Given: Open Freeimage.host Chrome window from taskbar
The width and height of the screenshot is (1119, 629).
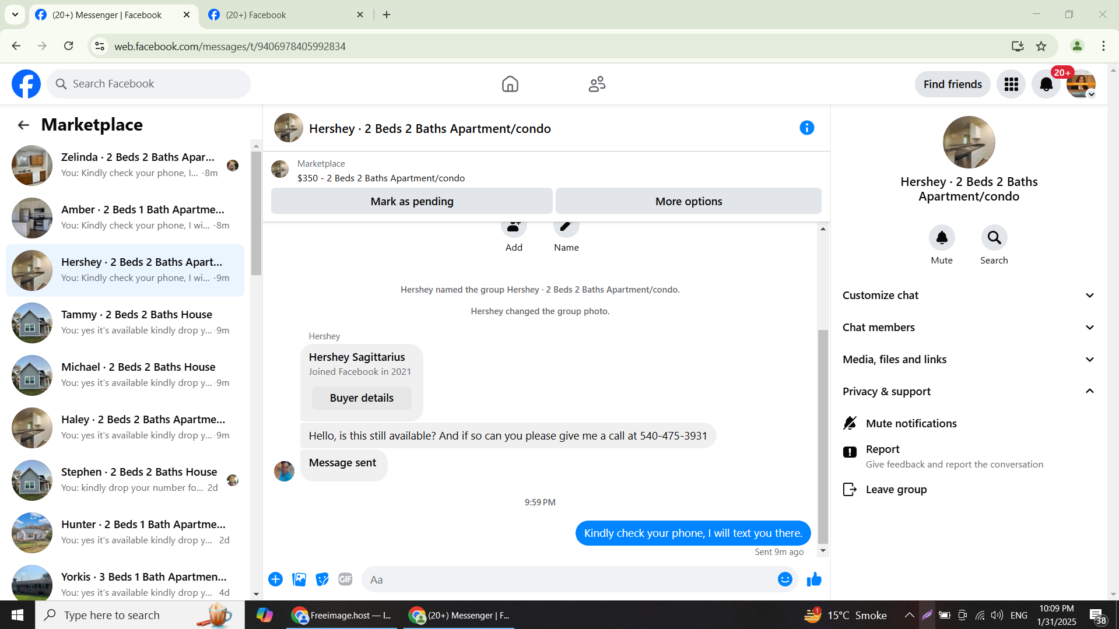Looking at the screenshot, I should [341, 615].
